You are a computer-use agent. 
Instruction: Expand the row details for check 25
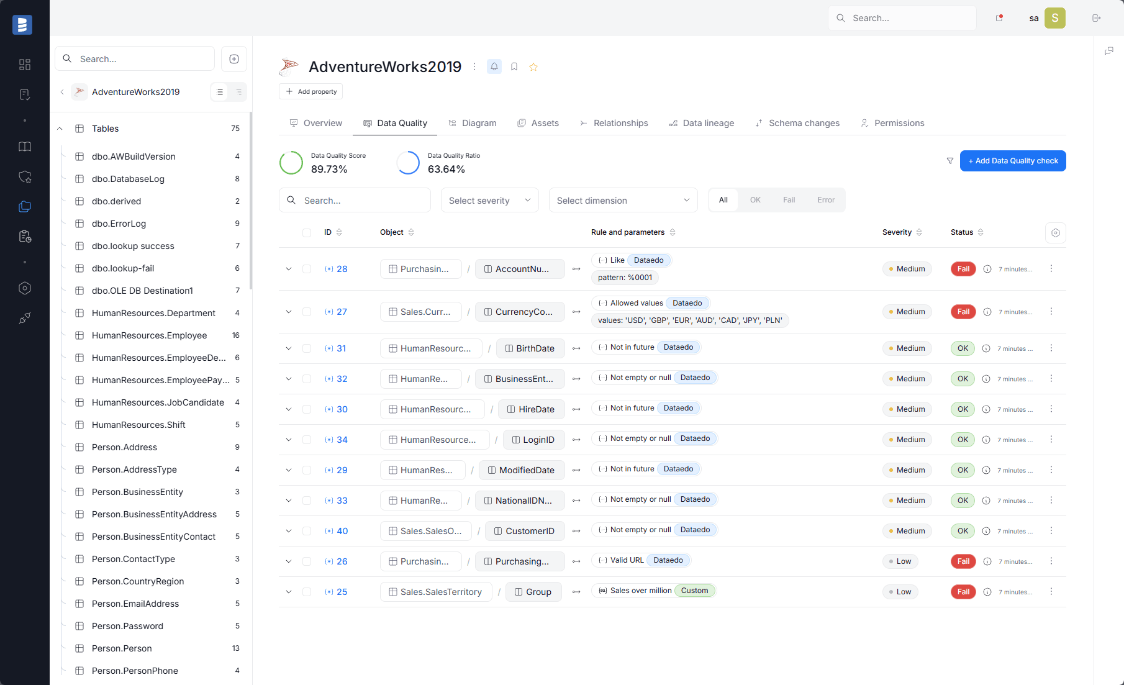[x=289, y=592]
